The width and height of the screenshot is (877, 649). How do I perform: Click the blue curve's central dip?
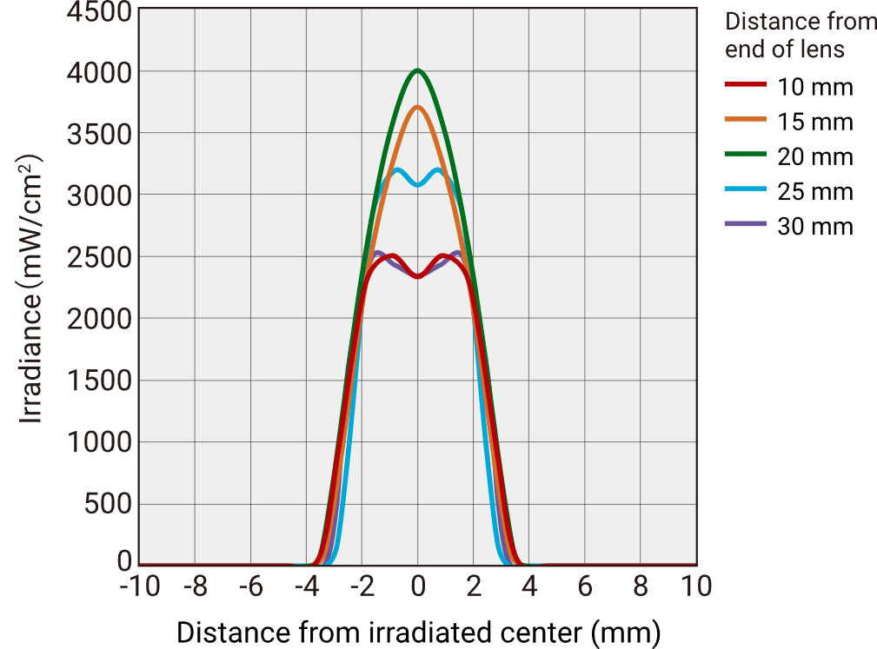[x=418, y=185]
